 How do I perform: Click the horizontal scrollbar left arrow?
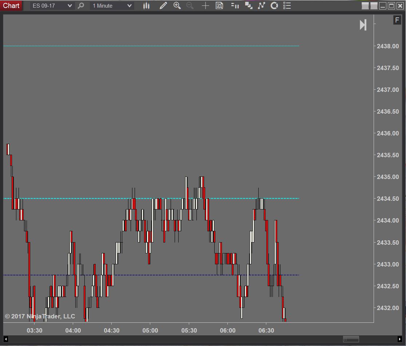6,339
